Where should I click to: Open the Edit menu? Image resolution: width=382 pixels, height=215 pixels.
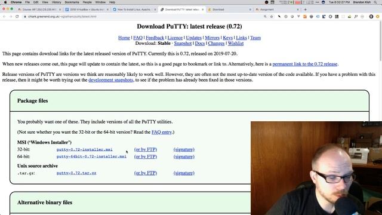(36, 2)
